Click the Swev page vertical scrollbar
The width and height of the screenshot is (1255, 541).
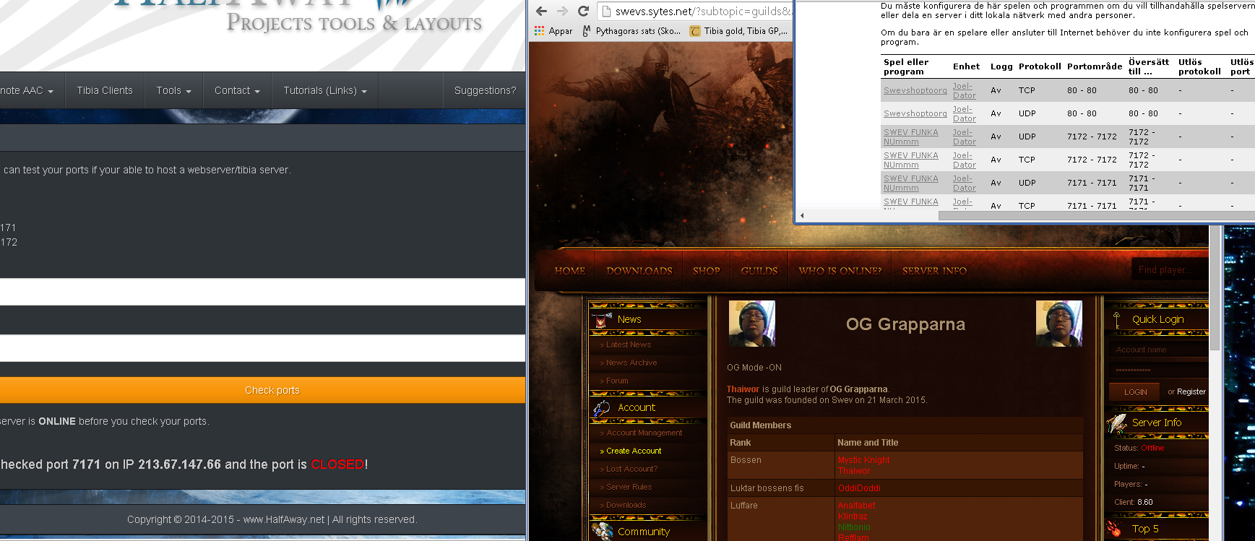point(1215,289)
